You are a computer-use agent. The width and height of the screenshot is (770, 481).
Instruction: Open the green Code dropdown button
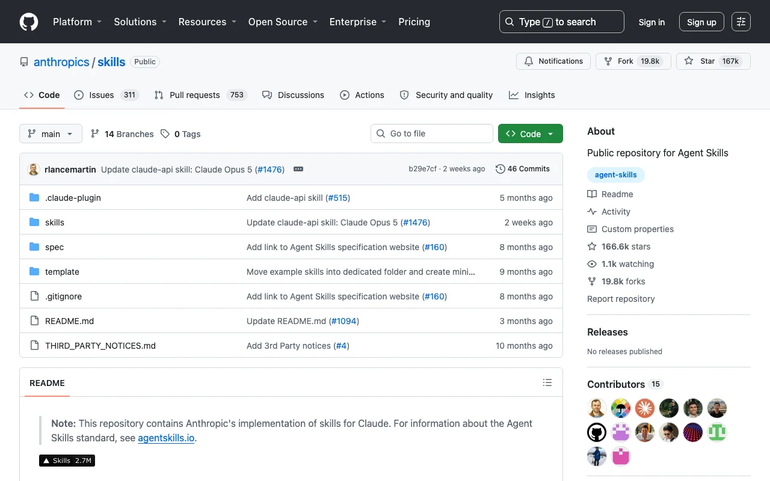pos(531,133)
